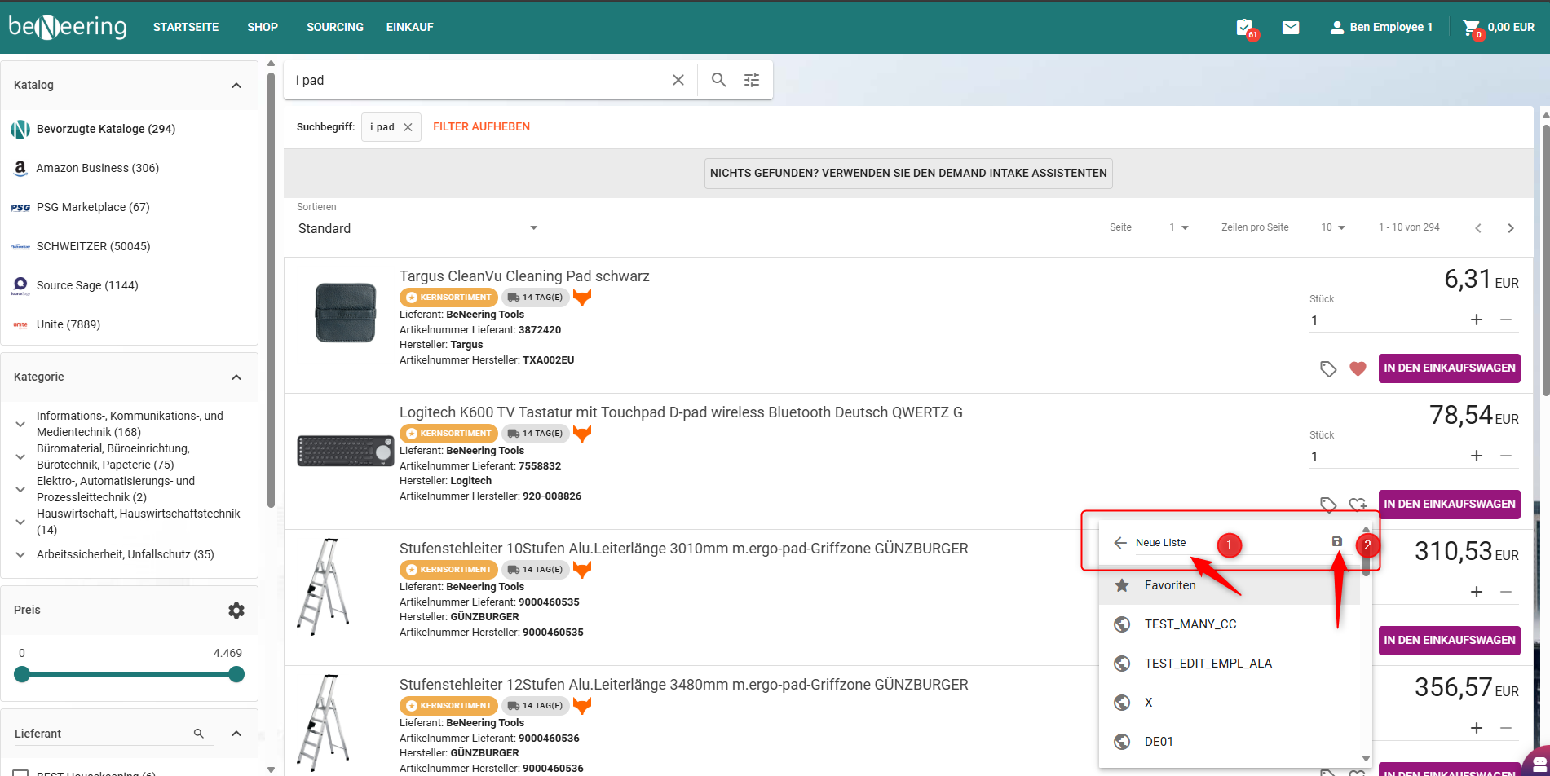This screenshot has height=776, width=1550.
Task: Open the Sortieren Standard dropdown
Action: [x=419, y=228]
